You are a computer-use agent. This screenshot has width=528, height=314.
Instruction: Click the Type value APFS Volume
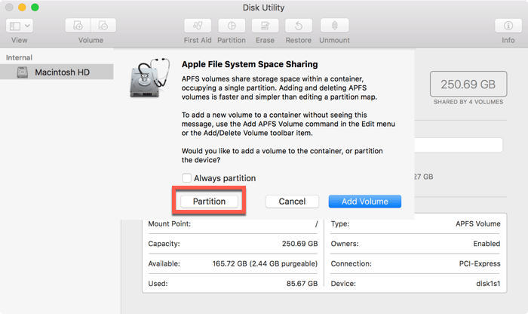[477, 223]
